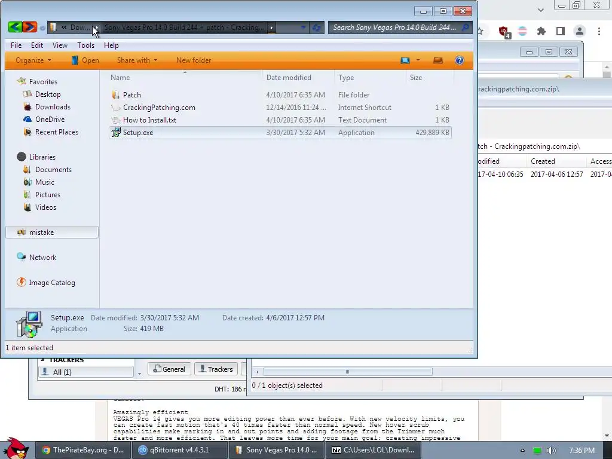Image resolution: width=612 pixels, height=459 pixels.
Task: Open the Share with dropdown
Action: coord(137,60)
